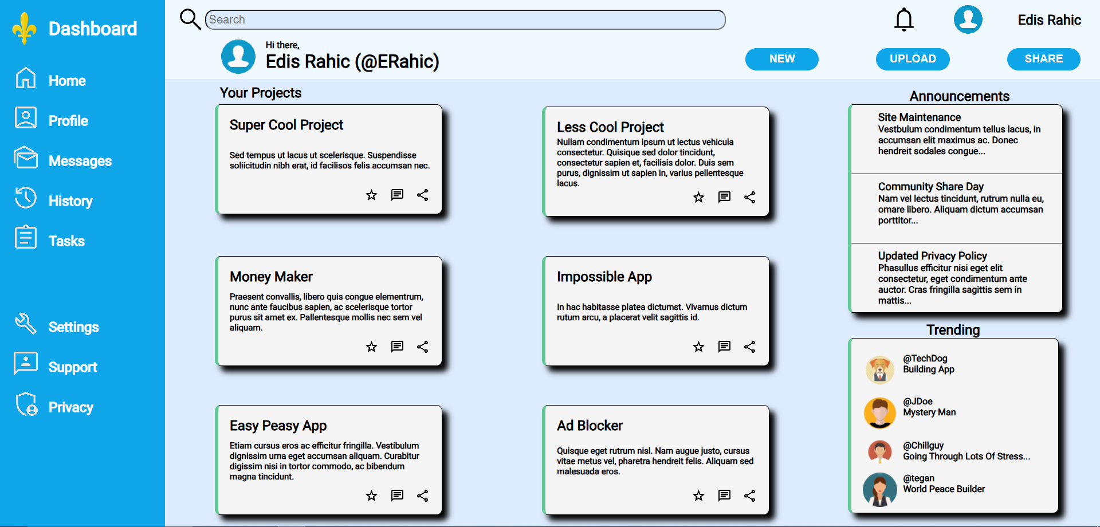Viewport: 1100px width, 527px height.
Task: Open comments on Less Cool Project
Action: [724, 198]
